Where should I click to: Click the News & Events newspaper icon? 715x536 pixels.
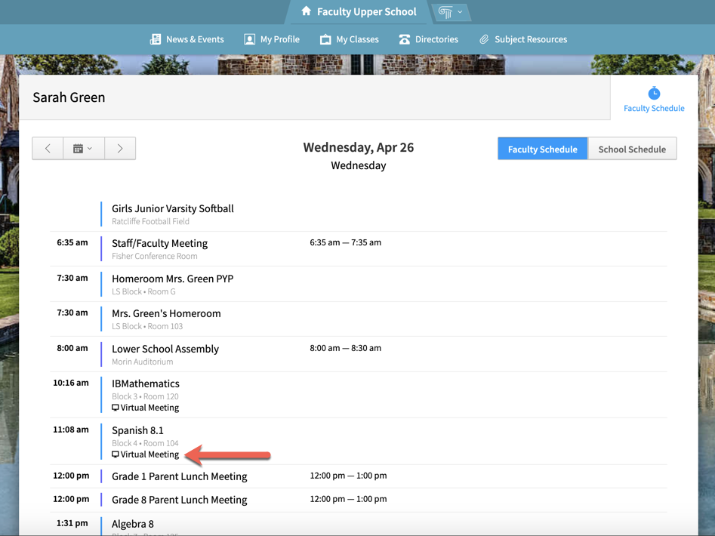pos(156,39)
